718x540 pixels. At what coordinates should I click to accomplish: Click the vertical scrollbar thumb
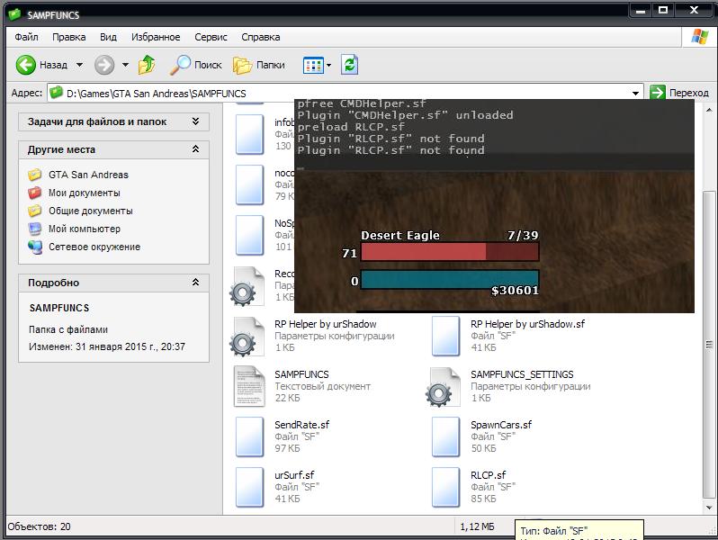click(709, 344)
